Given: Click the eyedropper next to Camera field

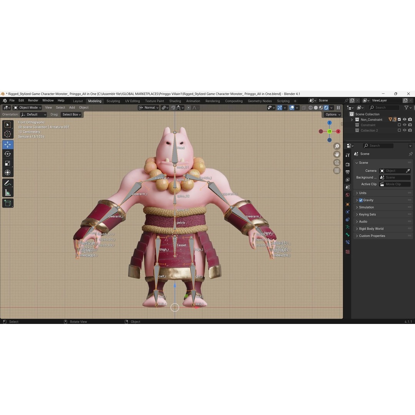Looking at the screenshot, I should 408,171.
